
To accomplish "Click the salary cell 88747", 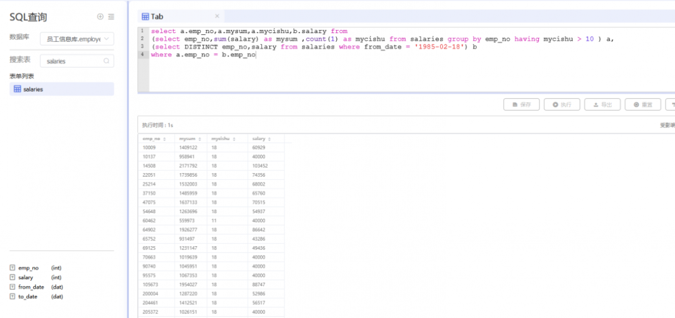I will pos(266,286).
